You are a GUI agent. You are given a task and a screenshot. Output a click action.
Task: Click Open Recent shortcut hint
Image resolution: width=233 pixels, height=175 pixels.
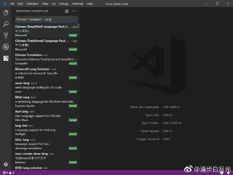click(156, 131)
